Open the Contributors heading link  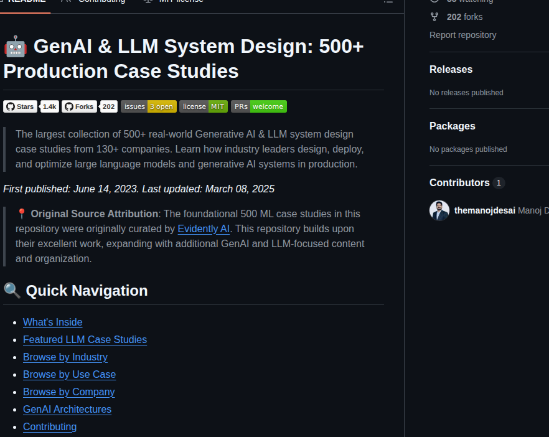coord(459,183)
